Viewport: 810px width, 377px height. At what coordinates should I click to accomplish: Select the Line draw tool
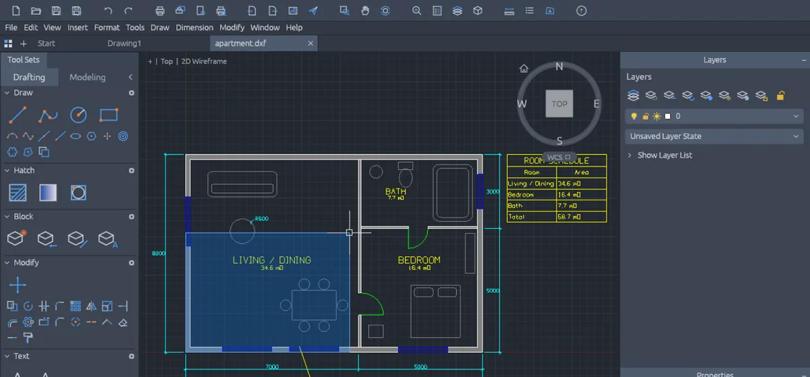tap(18, 115)
